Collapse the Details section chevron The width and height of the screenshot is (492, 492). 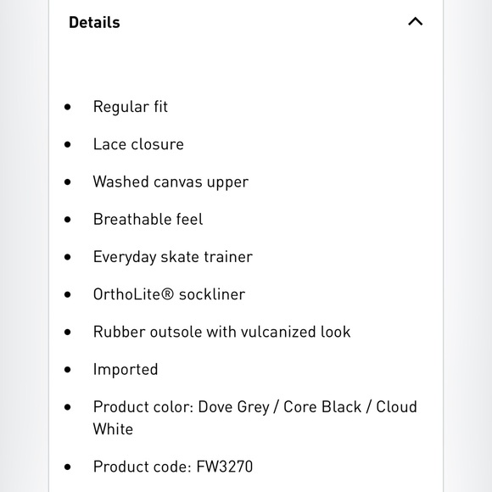415,22
